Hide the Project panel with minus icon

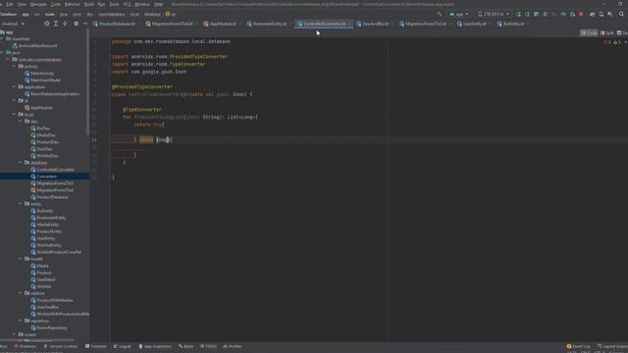tap(85, 24)
